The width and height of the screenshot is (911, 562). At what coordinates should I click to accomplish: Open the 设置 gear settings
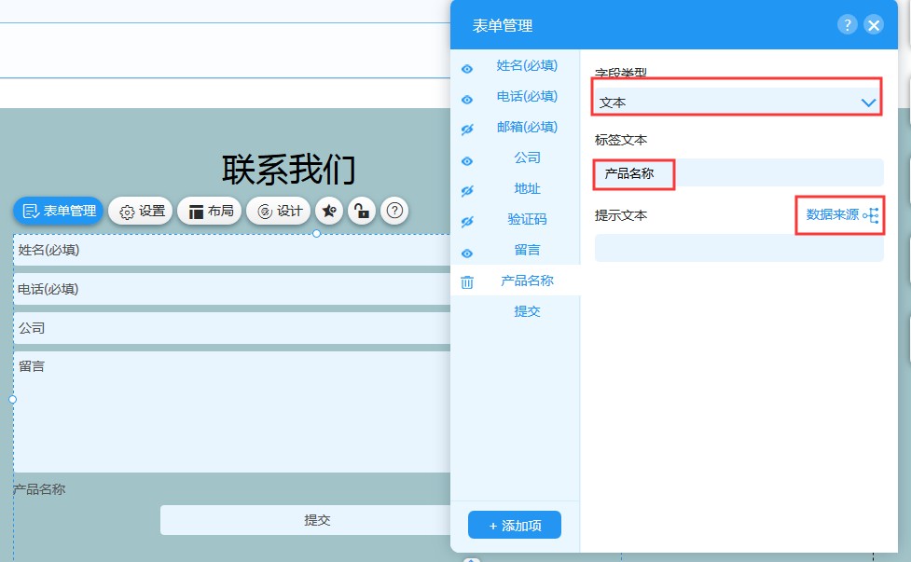pyautogui.click(x=141, y=212)
